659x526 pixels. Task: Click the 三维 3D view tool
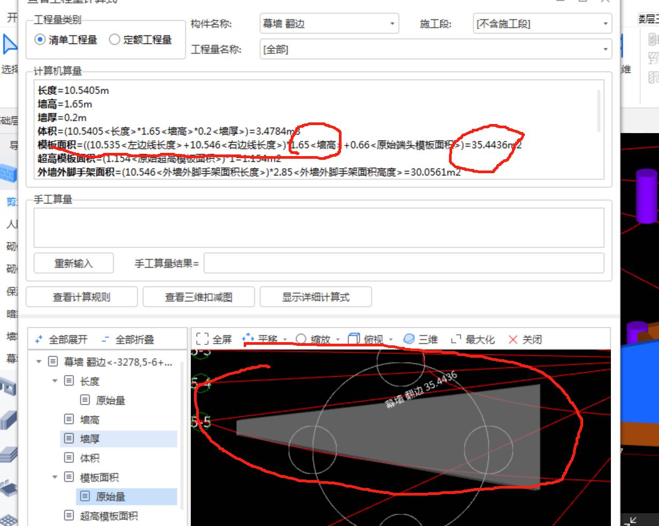421,339
